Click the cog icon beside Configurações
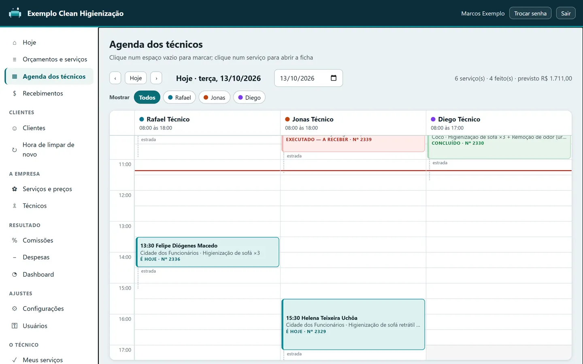 pos(15,309)
